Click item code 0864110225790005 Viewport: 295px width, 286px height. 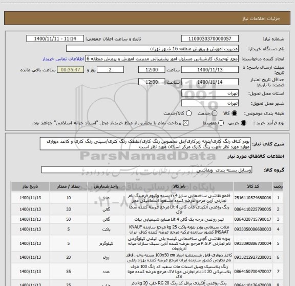pos(252,209)
